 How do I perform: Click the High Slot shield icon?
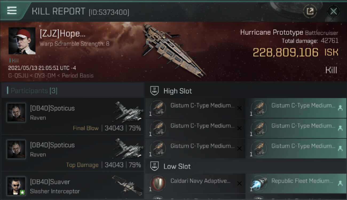[155, 91]
